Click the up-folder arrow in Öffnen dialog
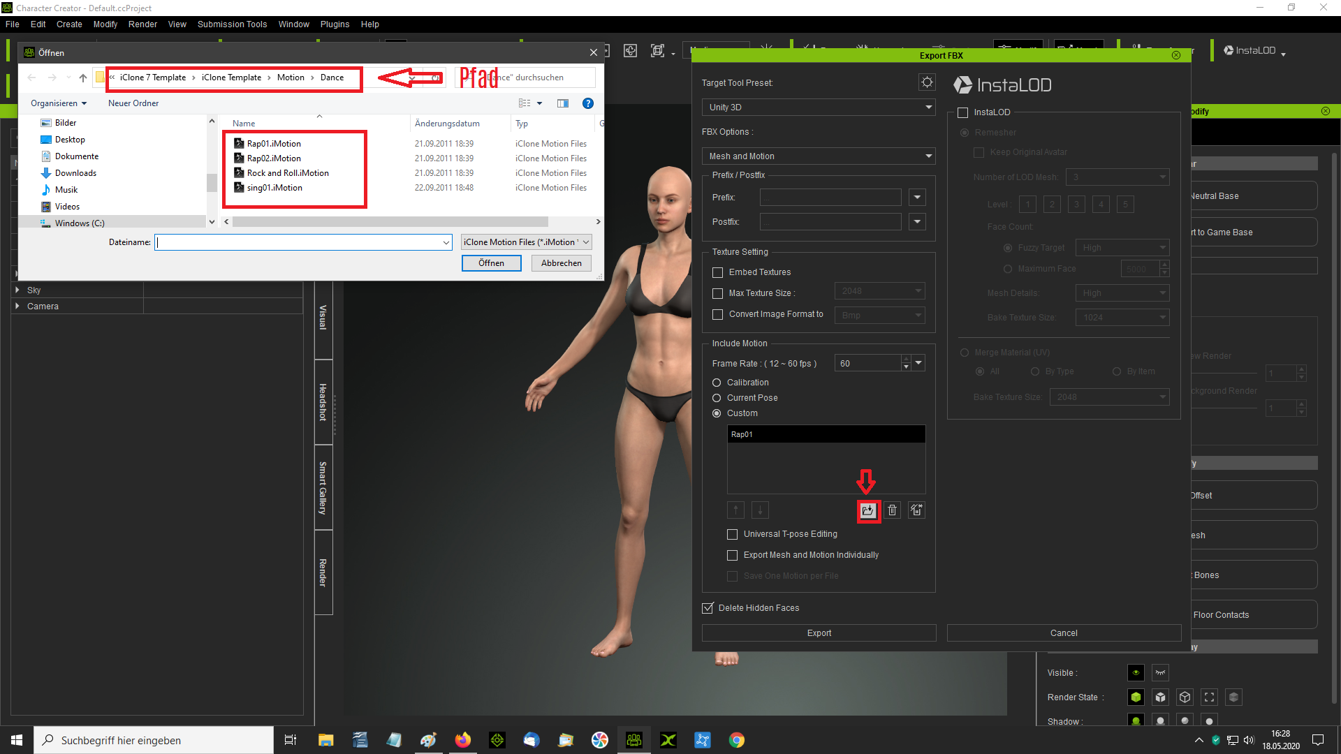Image resolution: width=1341 pixels, height=754 pixels. (x=83, y=77)
